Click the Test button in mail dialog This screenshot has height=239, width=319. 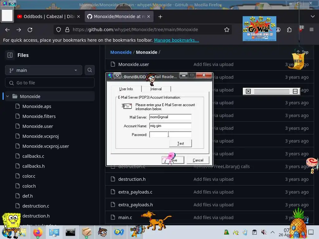[x=180, y=143]
